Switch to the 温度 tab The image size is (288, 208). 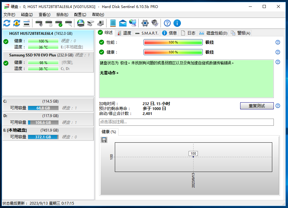(124, 33)
